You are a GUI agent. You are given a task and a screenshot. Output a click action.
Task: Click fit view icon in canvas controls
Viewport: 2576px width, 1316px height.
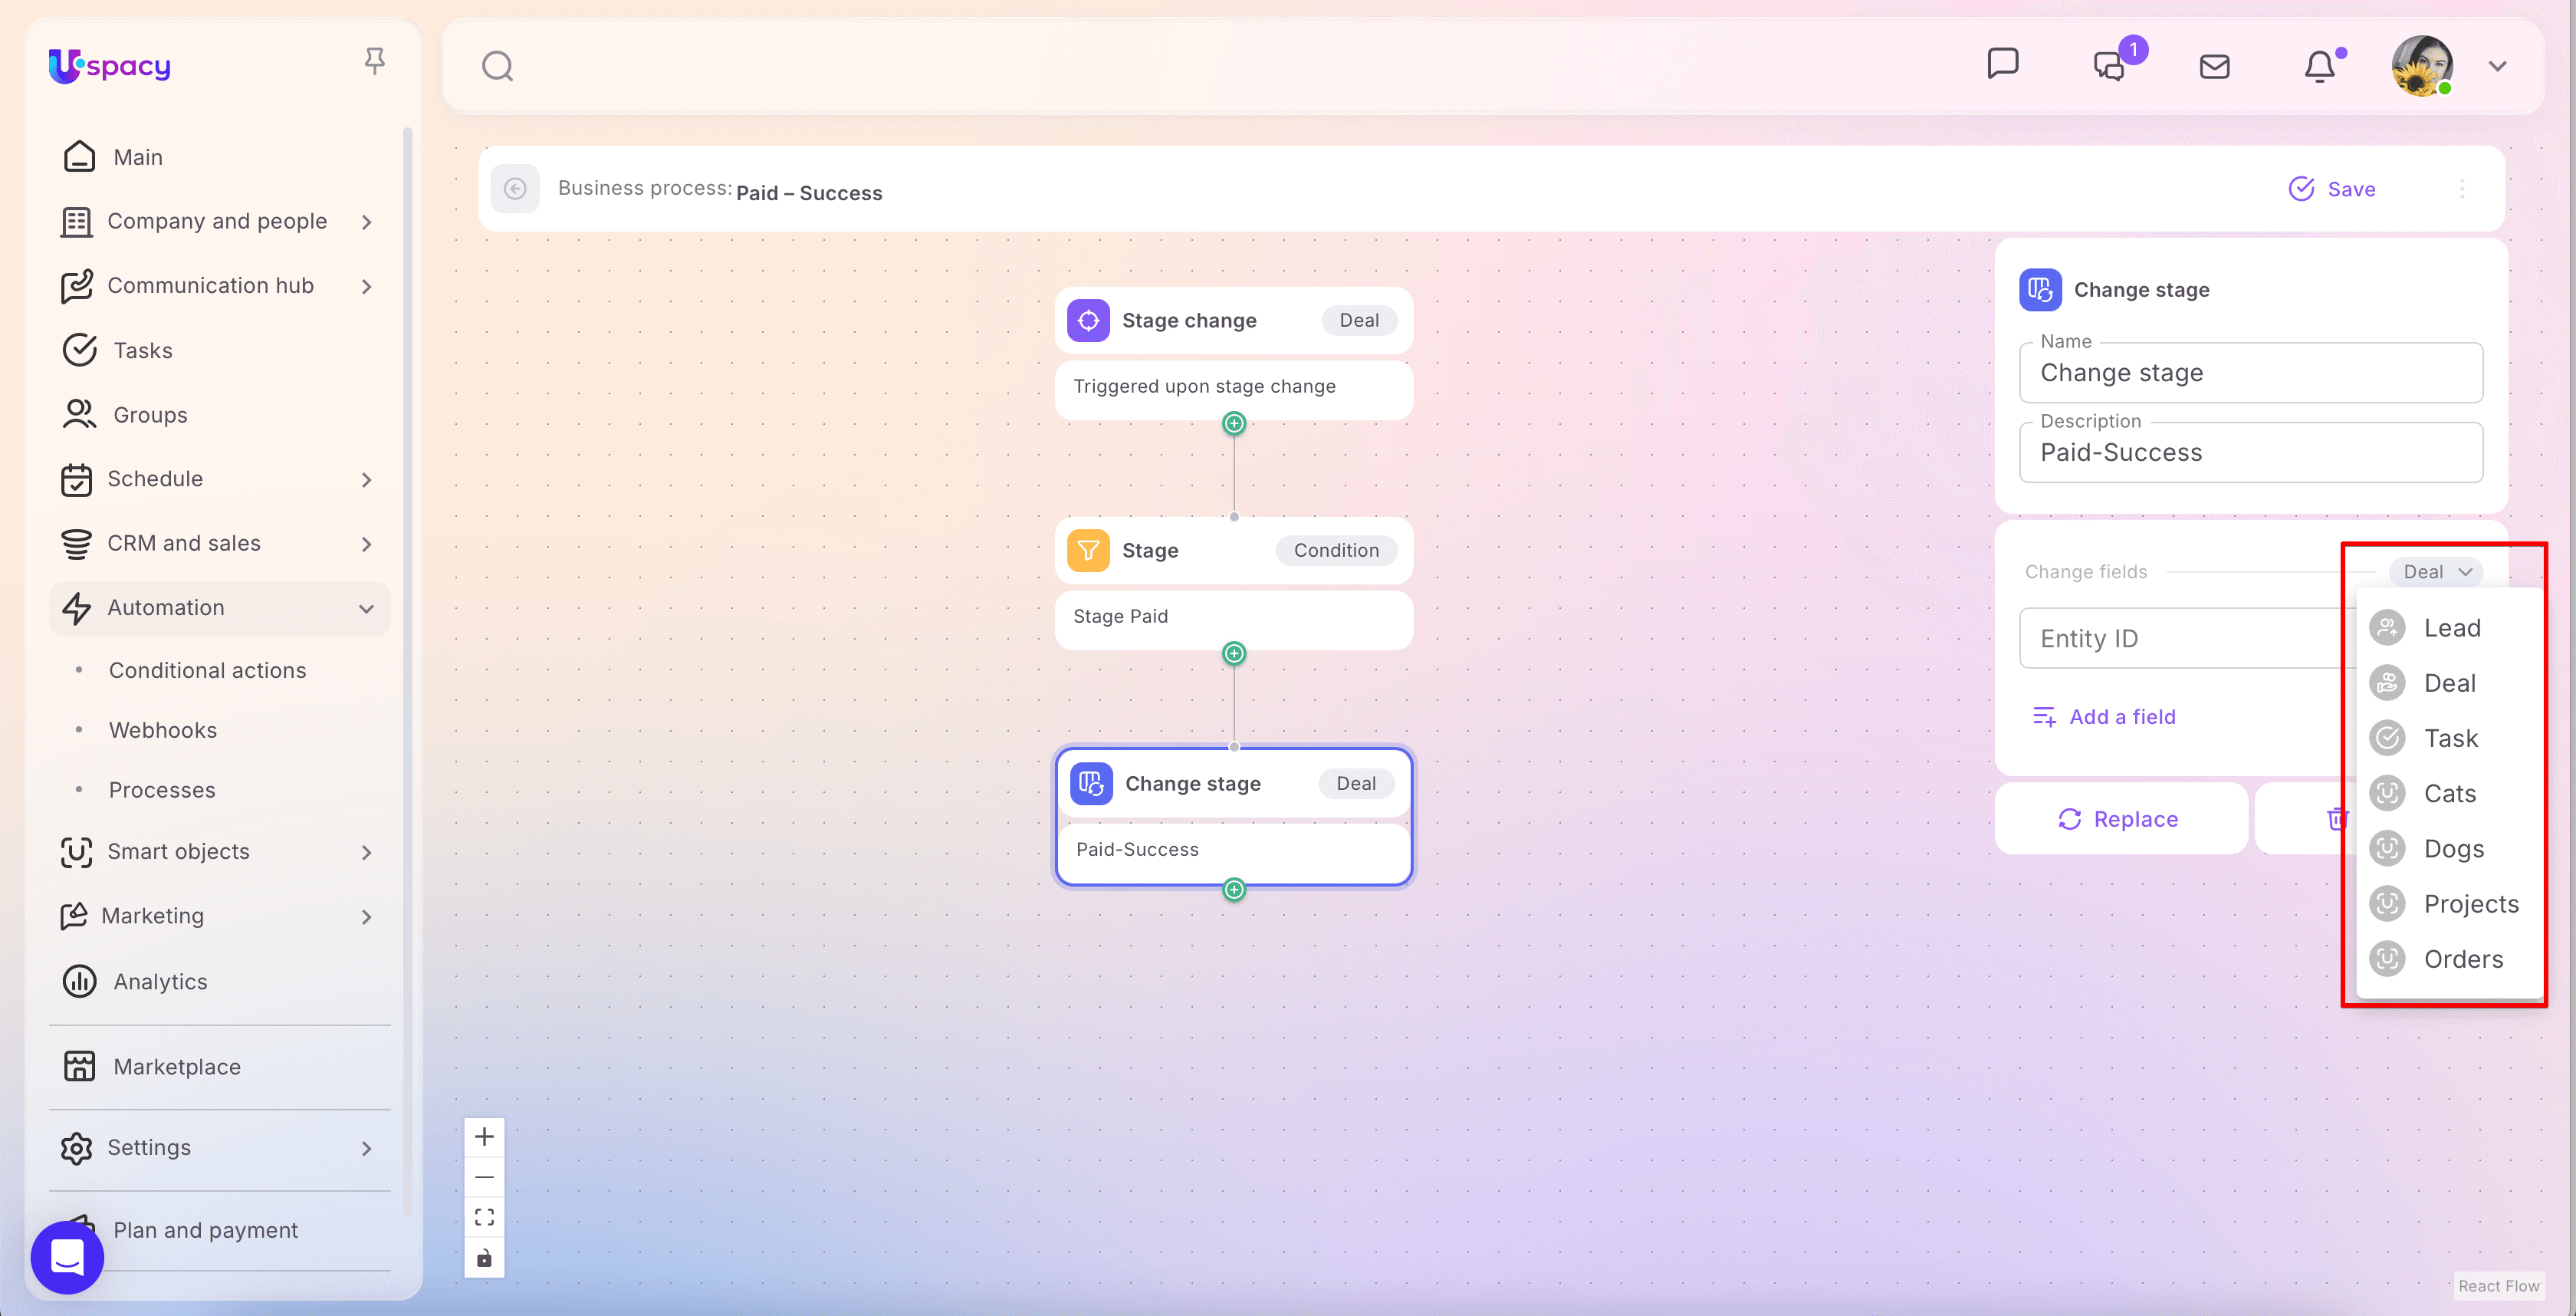click(x=484, y=1217)
